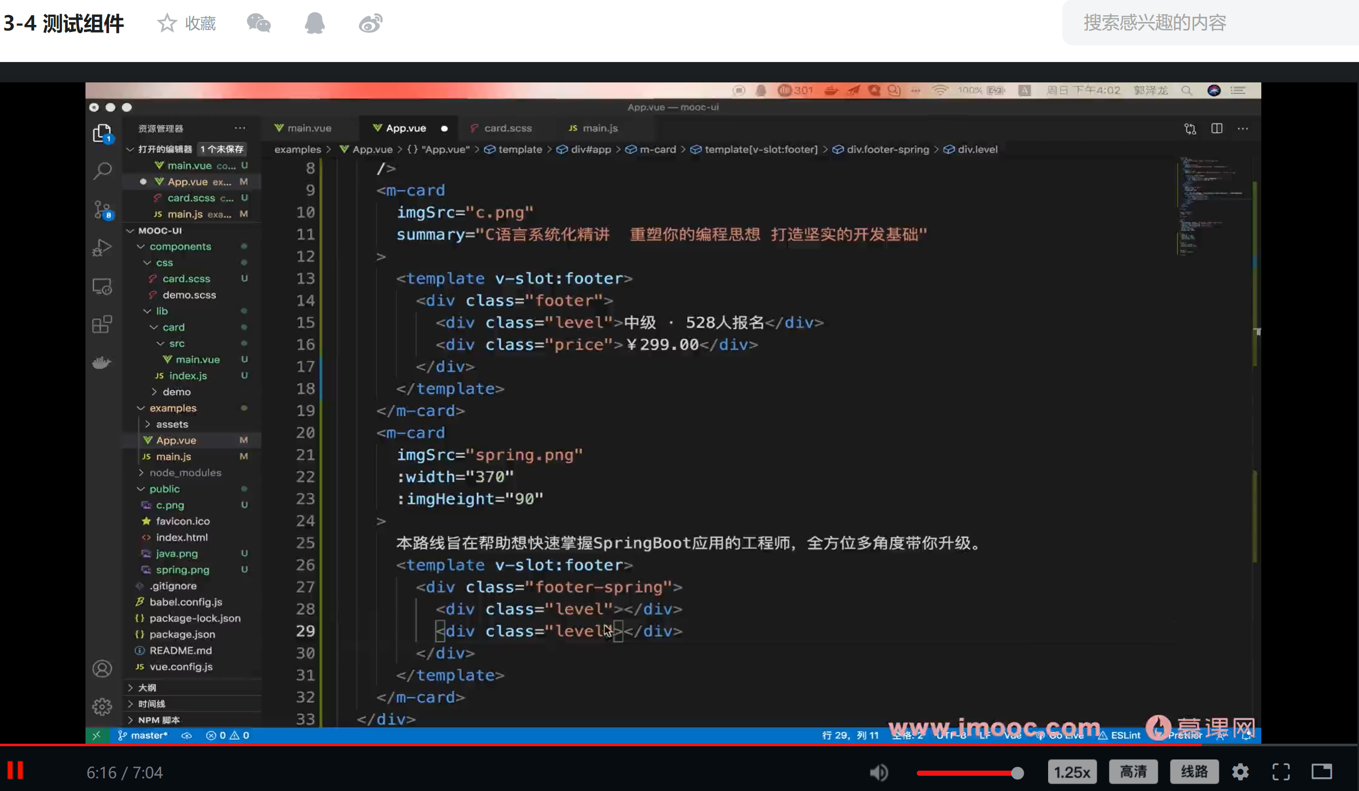Pause the video with the pause button
Image resolution: width=1359 pixels, height=791 pixels.
tap(15, 771)
